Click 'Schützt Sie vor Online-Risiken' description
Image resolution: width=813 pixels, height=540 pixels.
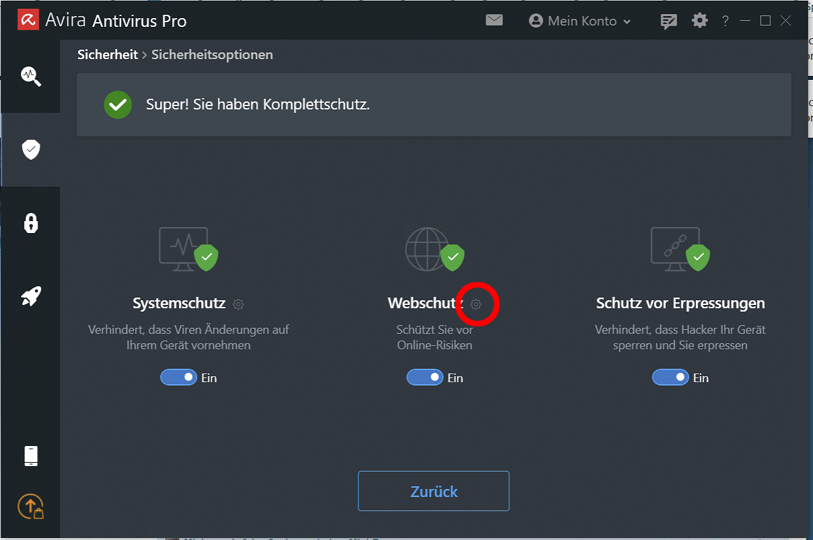pyautogui.click(x=434, y=337)
